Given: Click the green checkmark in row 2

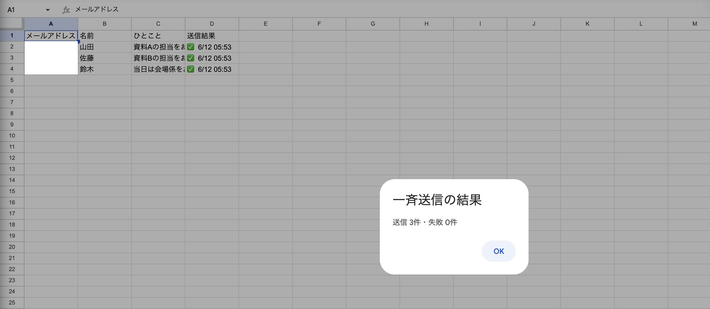Looking at the screenshot, I should pyautogui.click(x=191, y=47).
